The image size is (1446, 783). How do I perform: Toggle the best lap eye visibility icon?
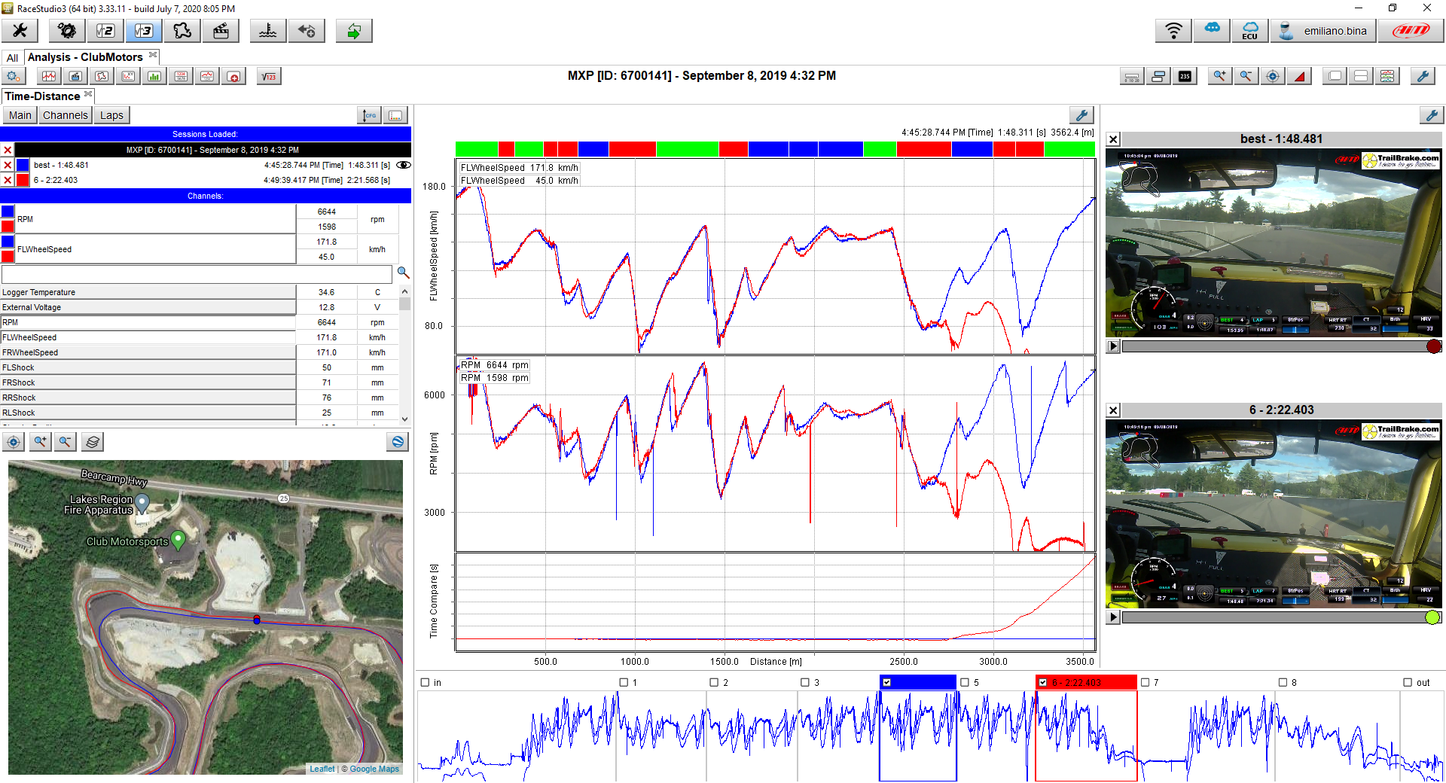(x=404, y=165)
